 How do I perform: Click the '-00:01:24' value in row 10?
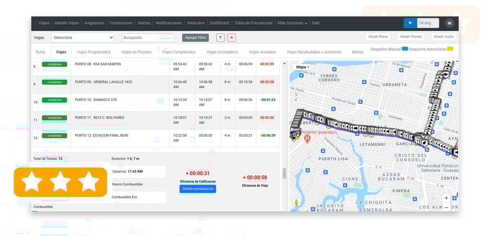point(268,100)
